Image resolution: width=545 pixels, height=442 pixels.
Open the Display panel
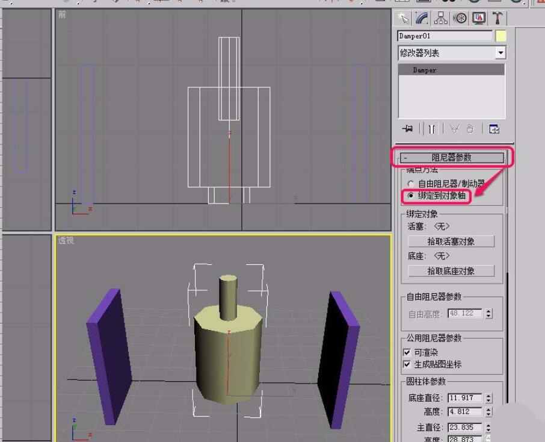[478, 19]
